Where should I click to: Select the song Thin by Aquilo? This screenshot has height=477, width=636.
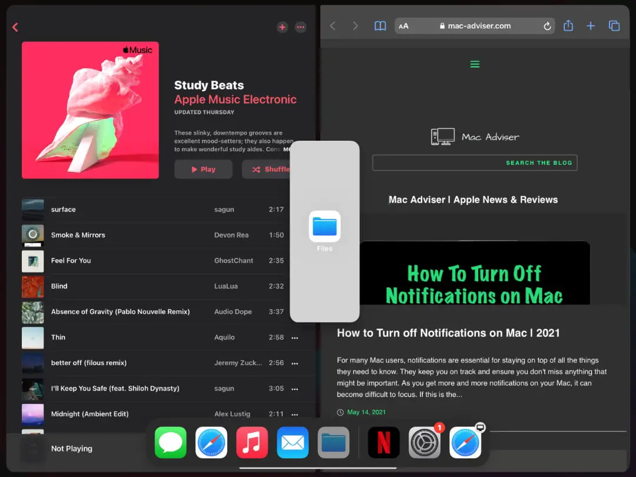tap(161, 337)
